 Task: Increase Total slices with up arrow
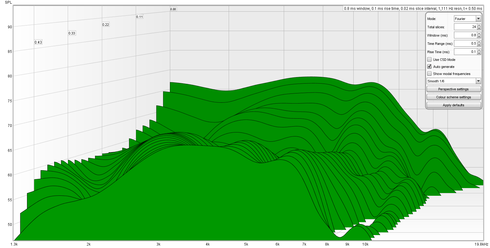[x=479, y=26]
